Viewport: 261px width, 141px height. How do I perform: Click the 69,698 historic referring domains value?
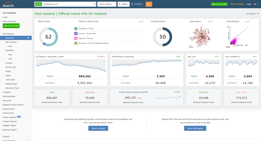pyautogui.click(x=160, y=83)
